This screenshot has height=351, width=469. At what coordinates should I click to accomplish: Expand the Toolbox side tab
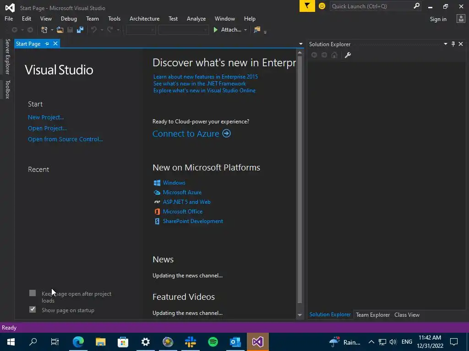[7, 89]
